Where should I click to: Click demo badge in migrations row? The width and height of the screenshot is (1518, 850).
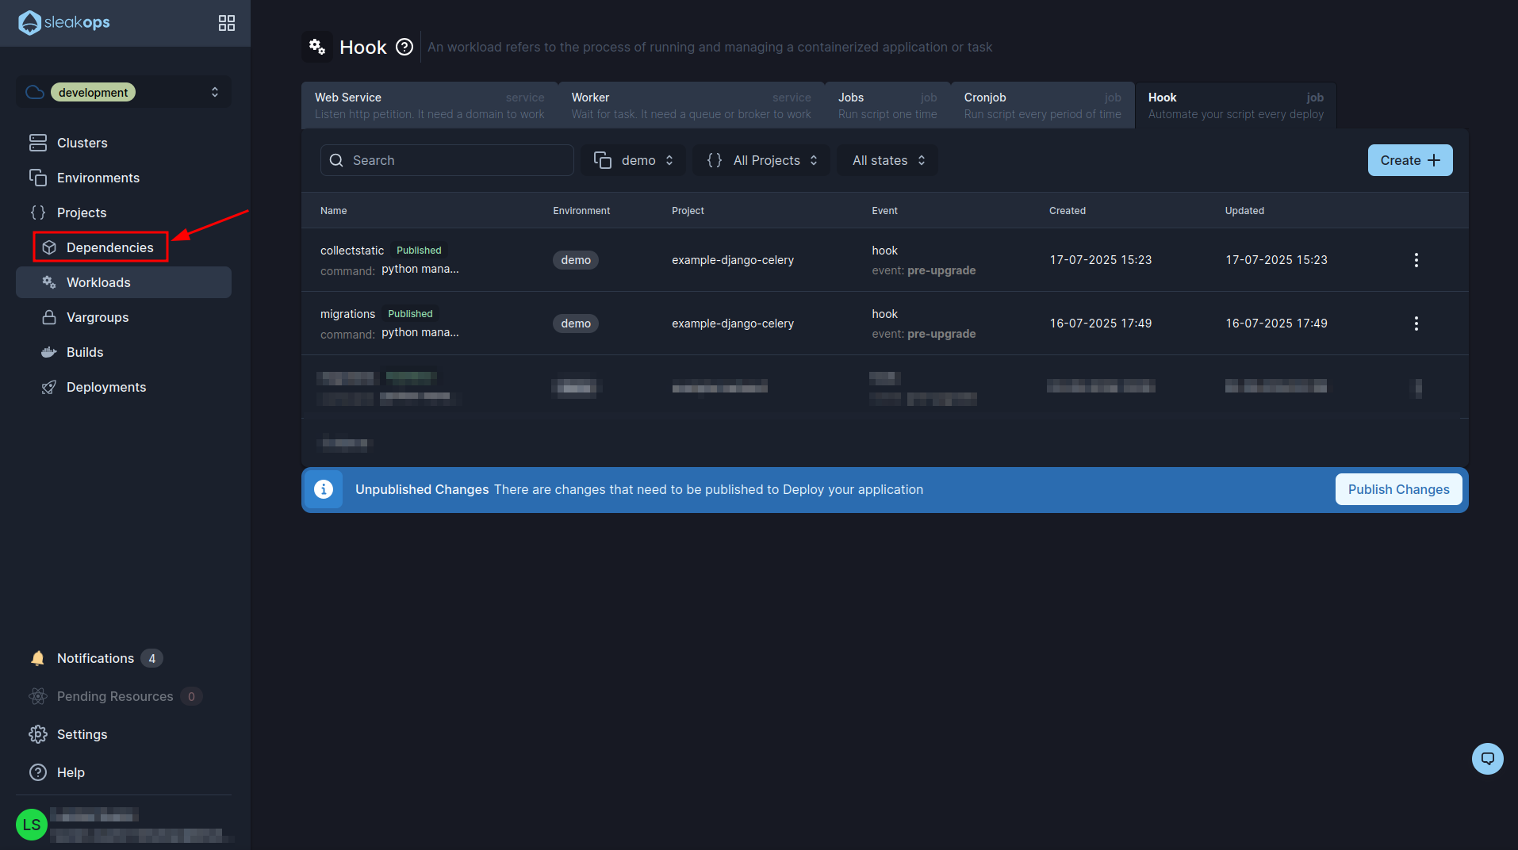click(576, 324)
